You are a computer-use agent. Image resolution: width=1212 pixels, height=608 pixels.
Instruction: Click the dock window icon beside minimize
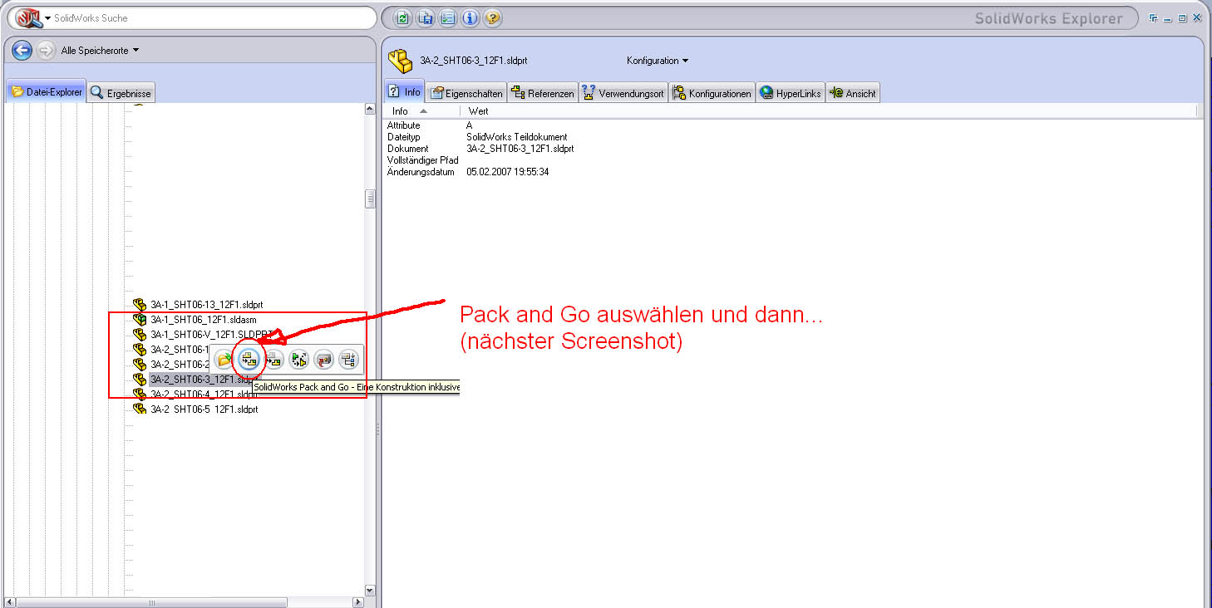pos(1155,17)
